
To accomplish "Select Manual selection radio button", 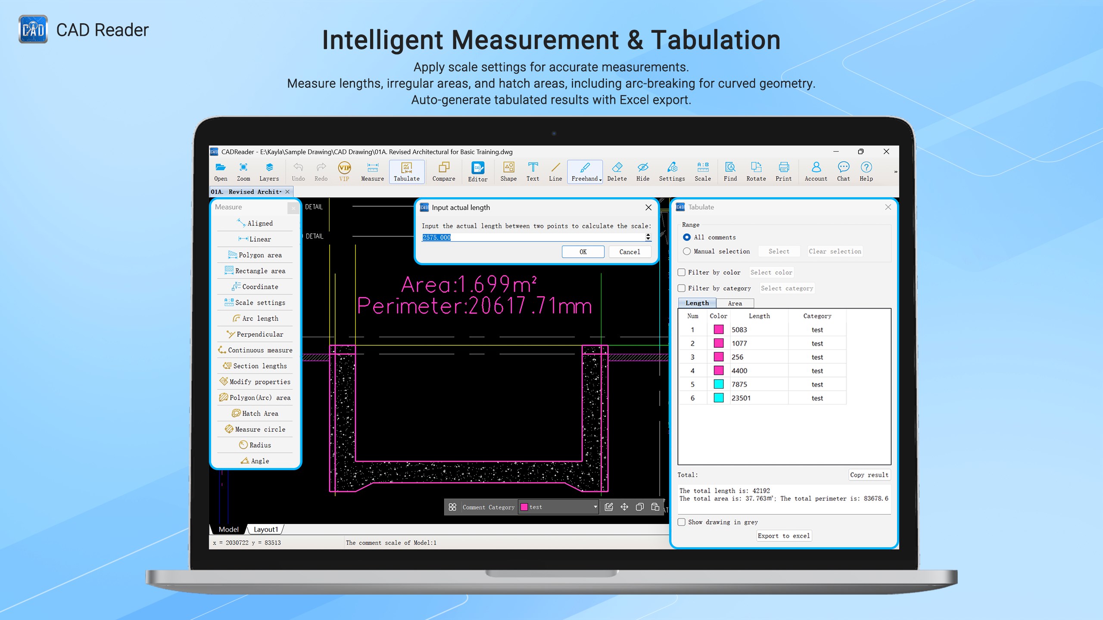I will (x=687, y=251).
